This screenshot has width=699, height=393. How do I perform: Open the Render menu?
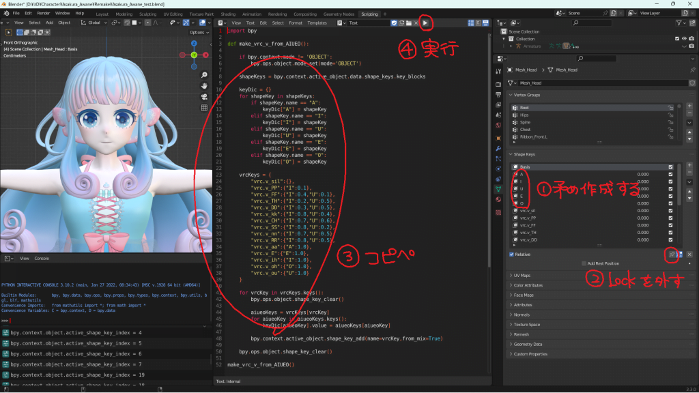[42, 13]
